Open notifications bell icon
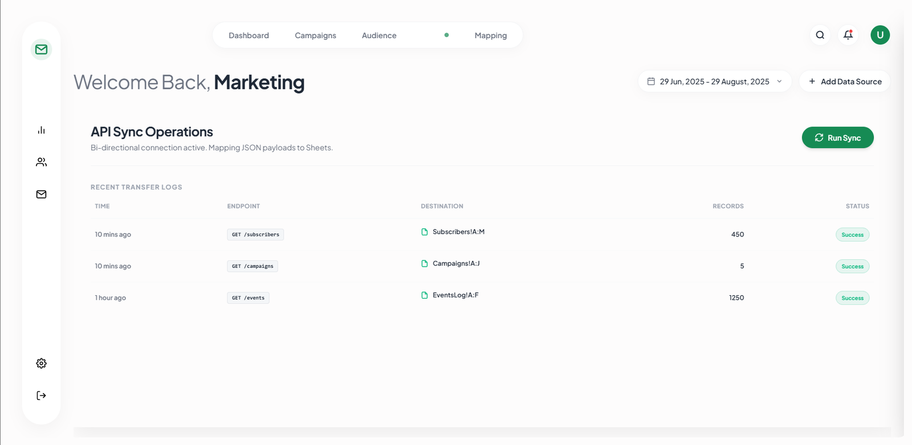This screenshot has height=445, width=912. (848, 35)
